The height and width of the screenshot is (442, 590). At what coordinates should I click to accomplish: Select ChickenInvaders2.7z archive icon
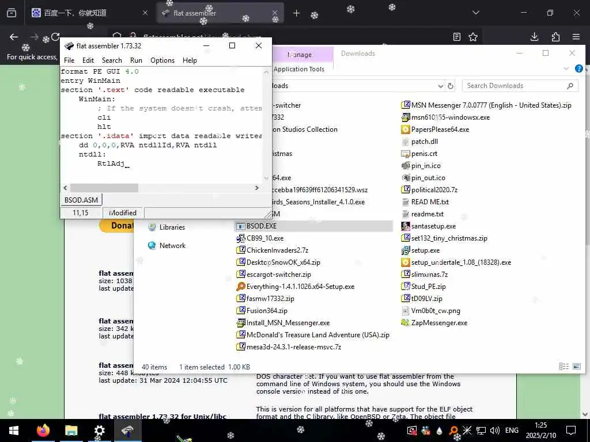pyautogui.click(x=240, y=250)
